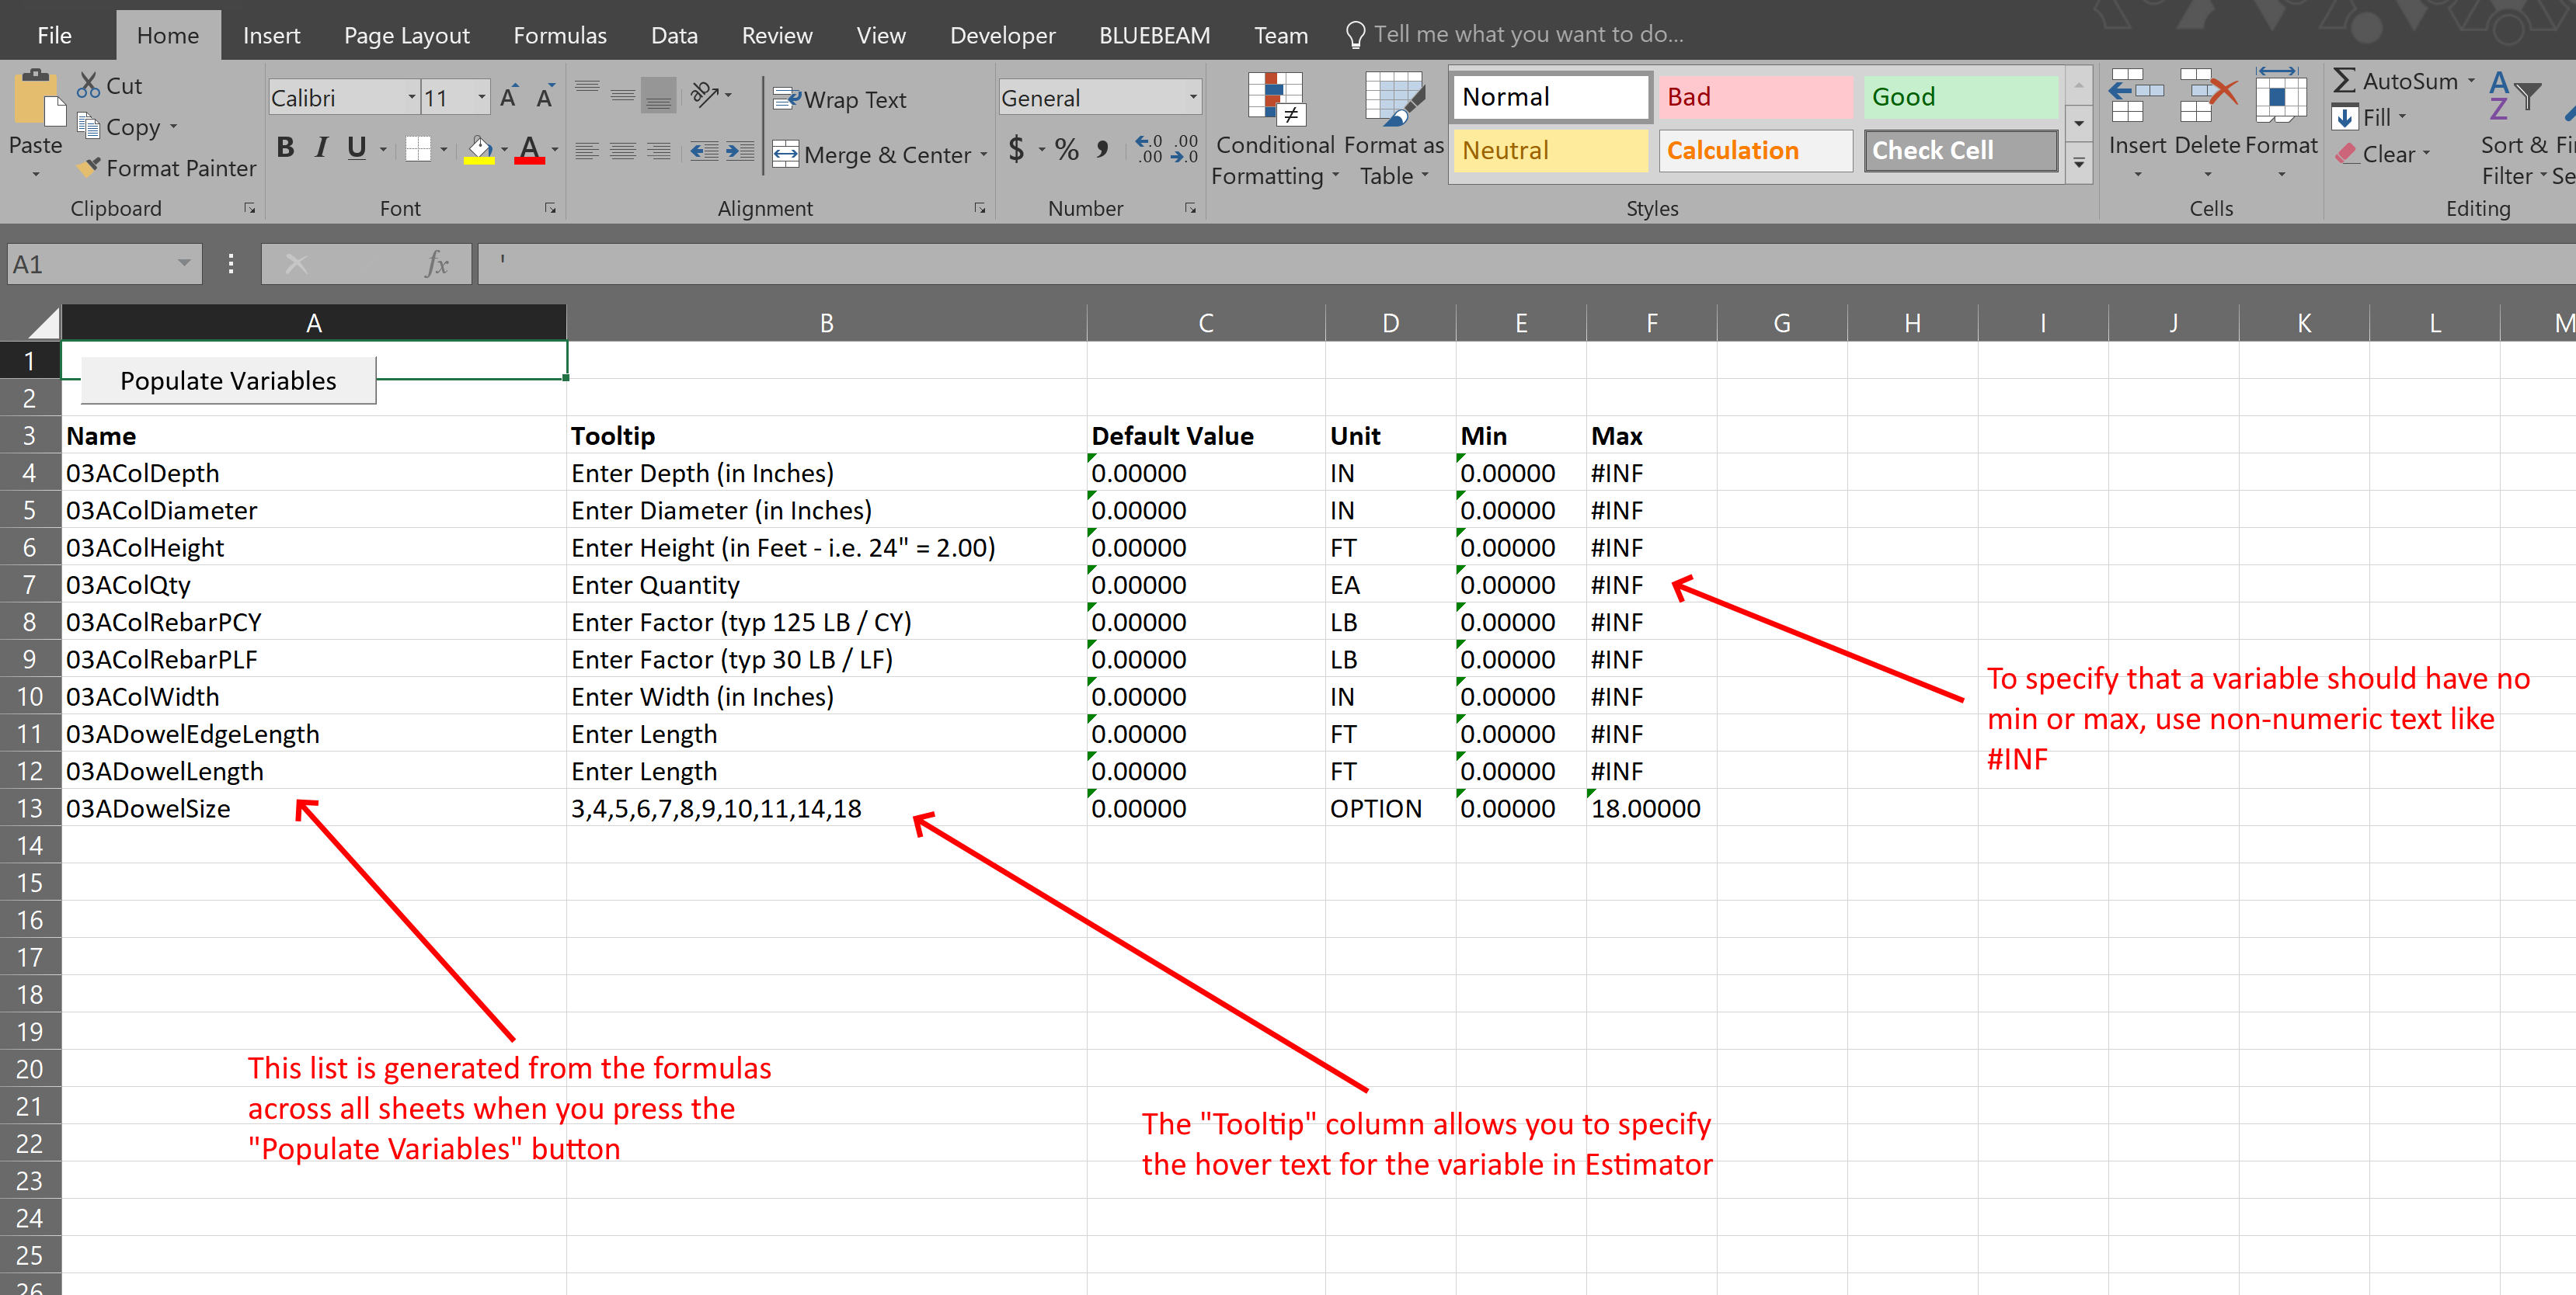Open the File tab
Image resolution: width=2576 pixels, height=1295 pixels.
(x=55, y=35)
